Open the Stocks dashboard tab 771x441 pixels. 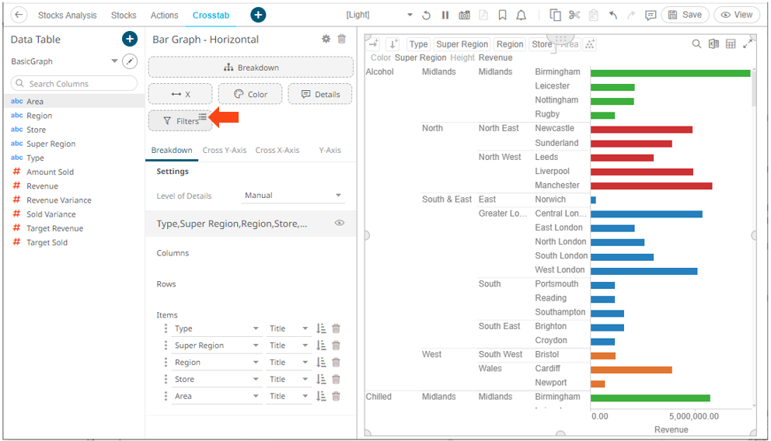pyautogui.click(x=124, y=15)
